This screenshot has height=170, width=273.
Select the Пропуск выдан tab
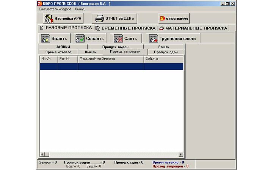(115, 47)
